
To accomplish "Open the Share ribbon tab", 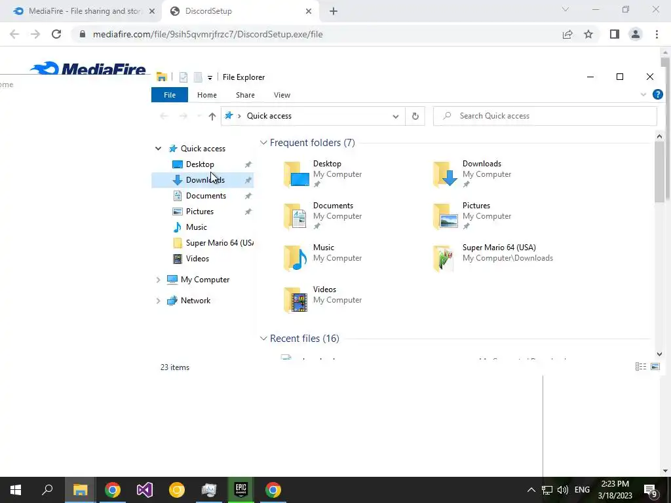I will (245, 95).
